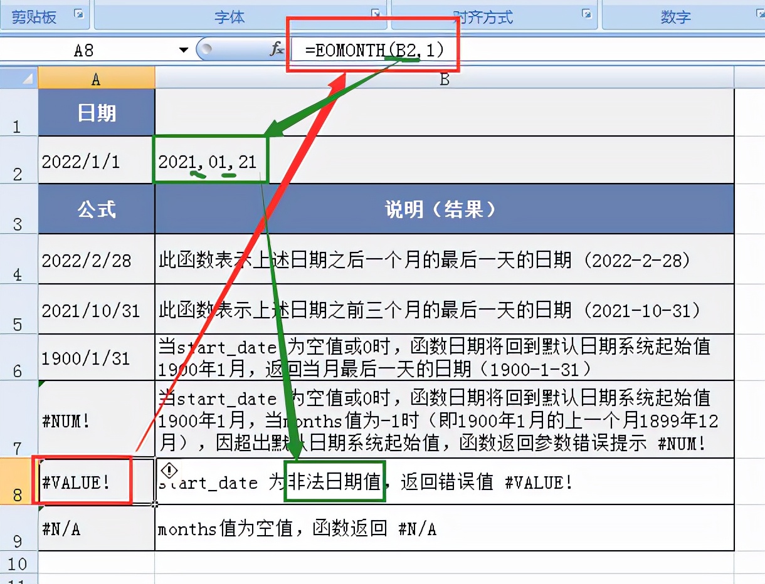Screen dimensions: 765x584
Task: Click cell containing 2022/2/28
Action: coord(97,259)
